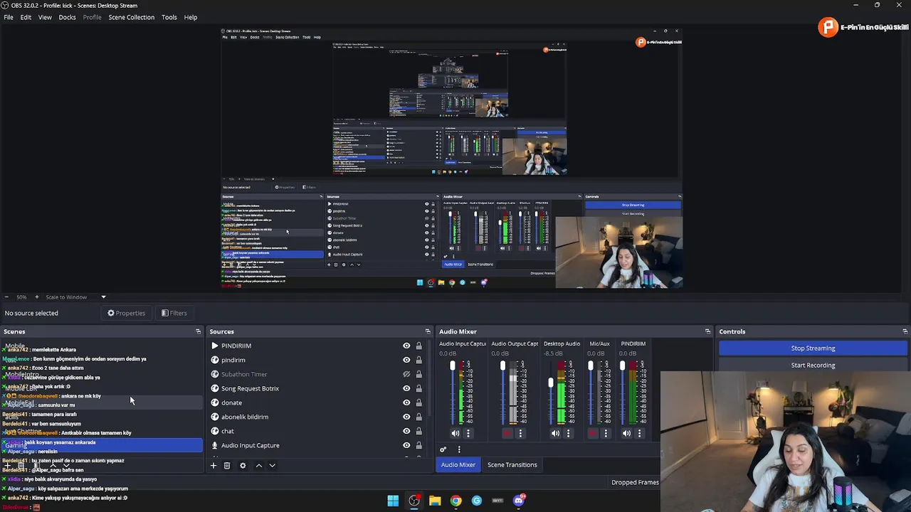
Task: Open the Help menu
Action: 191,17
